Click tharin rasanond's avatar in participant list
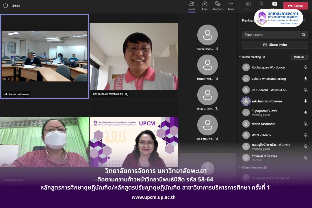The width and height of the screenshot is (312, 208). (x=246, y=124)
